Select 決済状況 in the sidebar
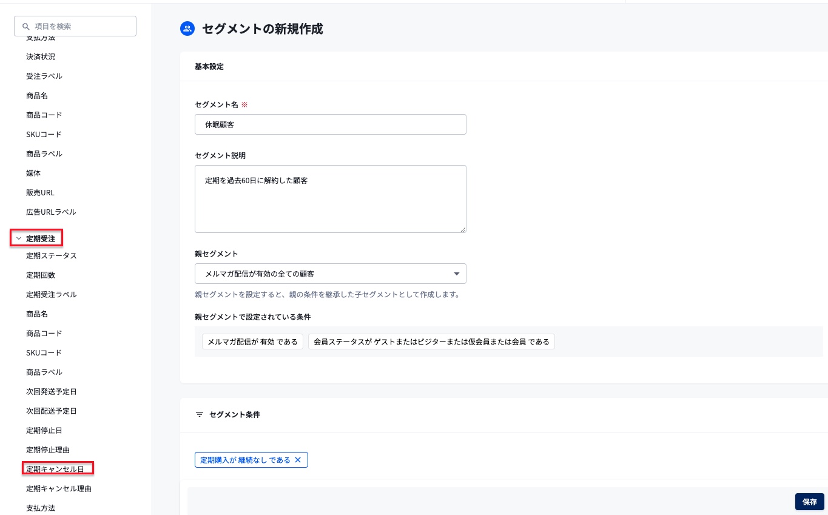828x515 pixels. (x=41, y=57)
